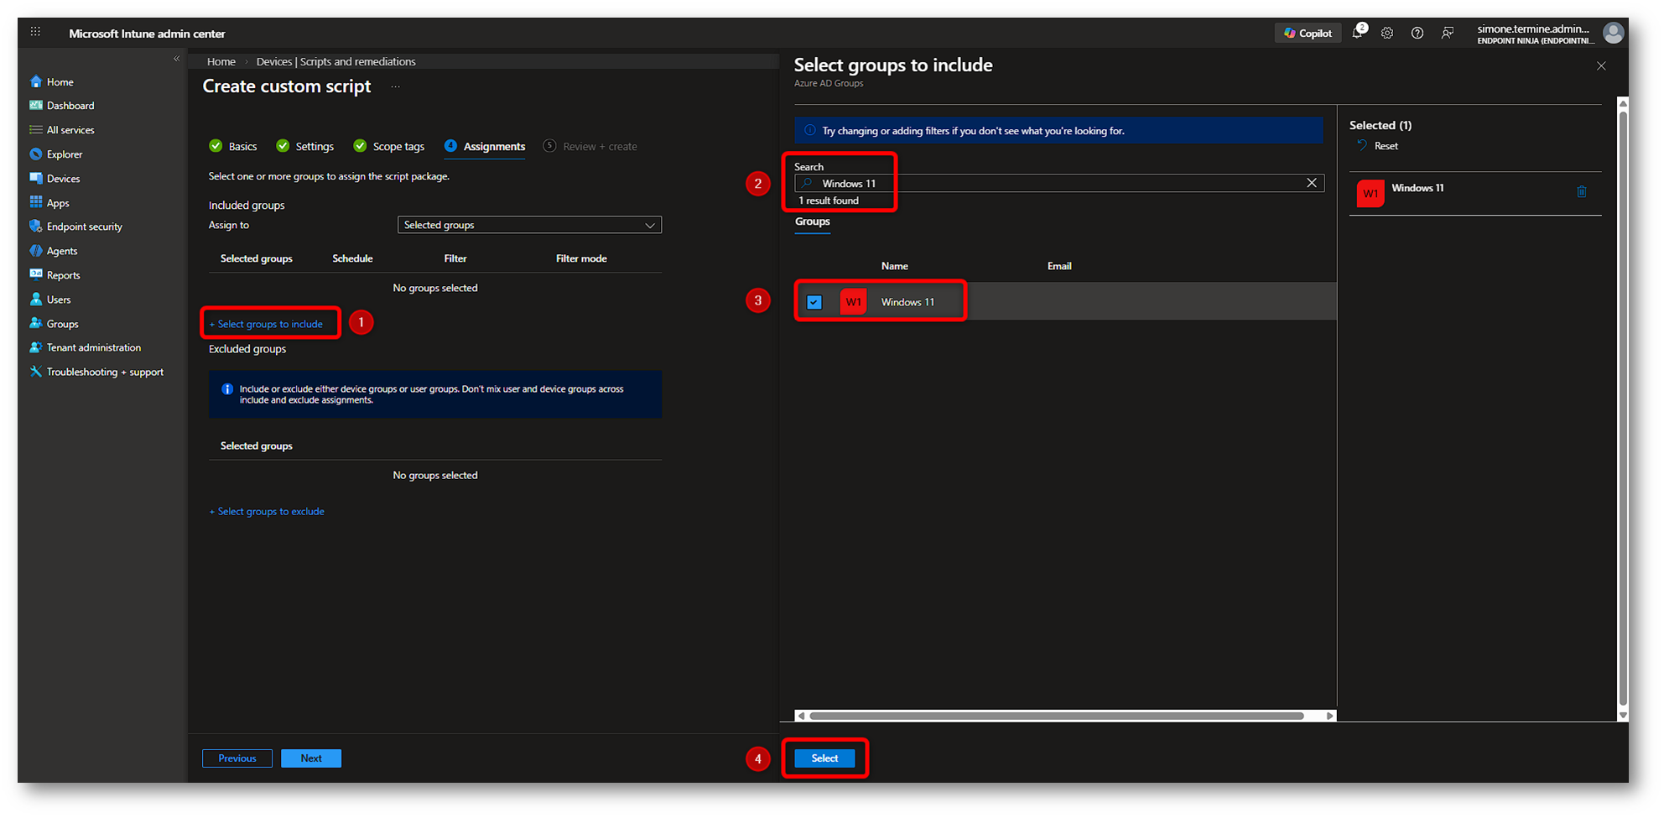
Task: Clear the search box with X icon
Action: click(1312, 183)
